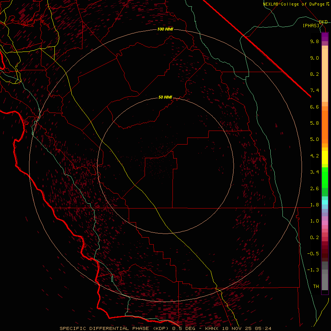
Task: Click the -1.3 scale value
Action: (x=313, y=270)
